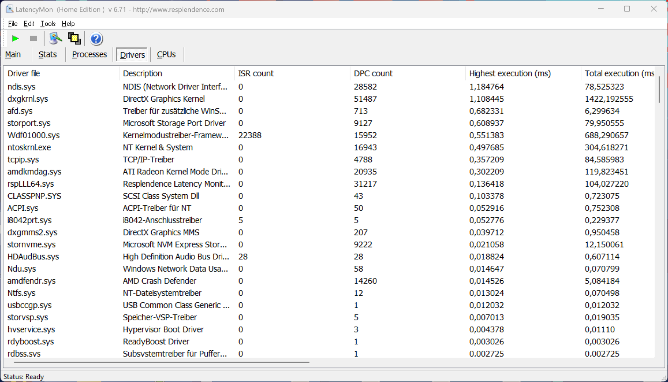Switch to the Processes tab
This screenshot has height=382, width=668.
[x=89, y=55]
